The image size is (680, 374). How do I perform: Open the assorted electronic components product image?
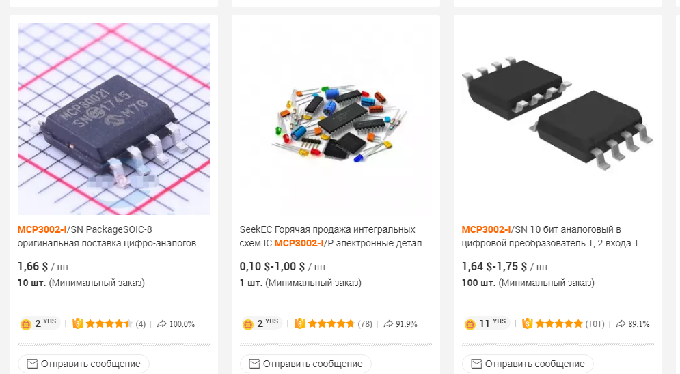[x=336, y=119]
